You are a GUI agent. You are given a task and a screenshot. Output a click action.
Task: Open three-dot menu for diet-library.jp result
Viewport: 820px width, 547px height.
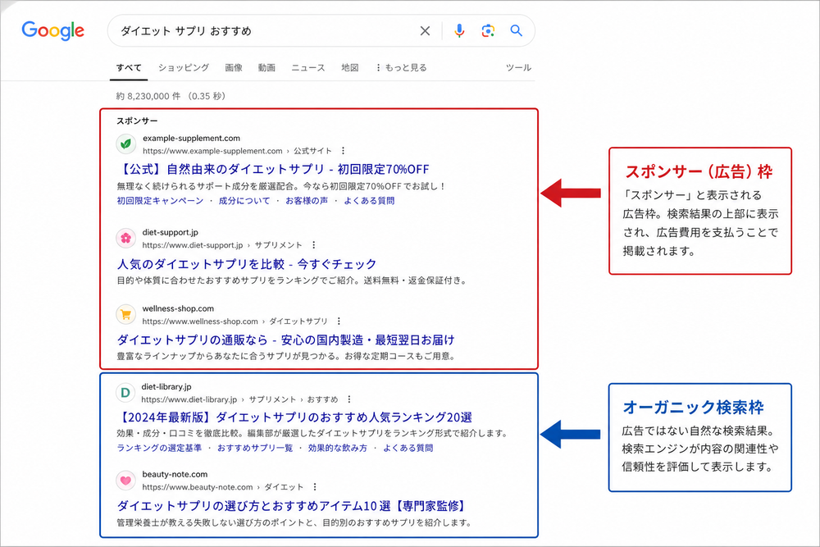(x=349, y=399)
